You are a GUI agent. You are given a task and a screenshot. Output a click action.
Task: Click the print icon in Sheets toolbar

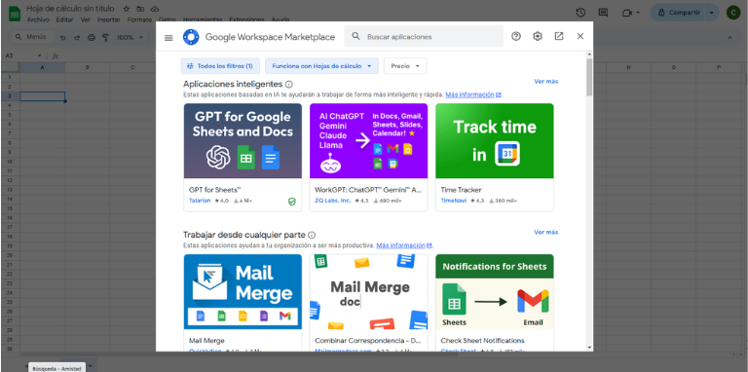[x=92, y=37]
